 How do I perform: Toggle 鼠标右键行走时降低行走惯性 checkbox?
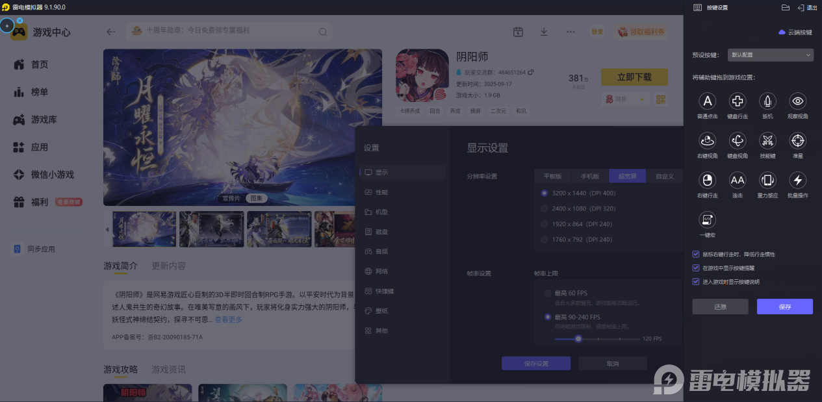(x=697, y=255)
